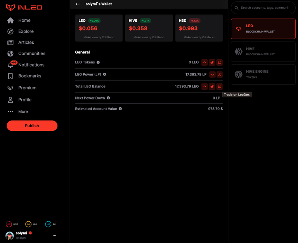This screenshot has width=298, height=243.
Task: Click the INLEO logo
Action: pyautogui.click(x=24, y=7)
